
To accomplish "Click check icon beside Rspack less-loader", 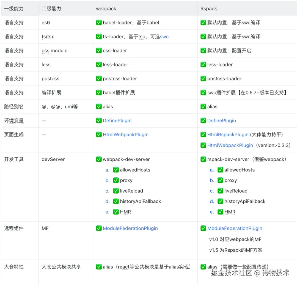I will pyautogui.click(x=203, y=65).
